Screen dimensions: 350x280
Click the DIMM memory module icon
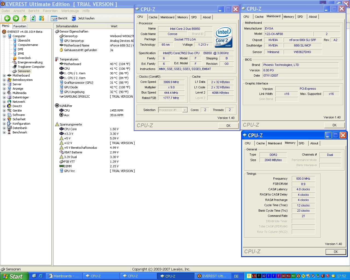61,166
